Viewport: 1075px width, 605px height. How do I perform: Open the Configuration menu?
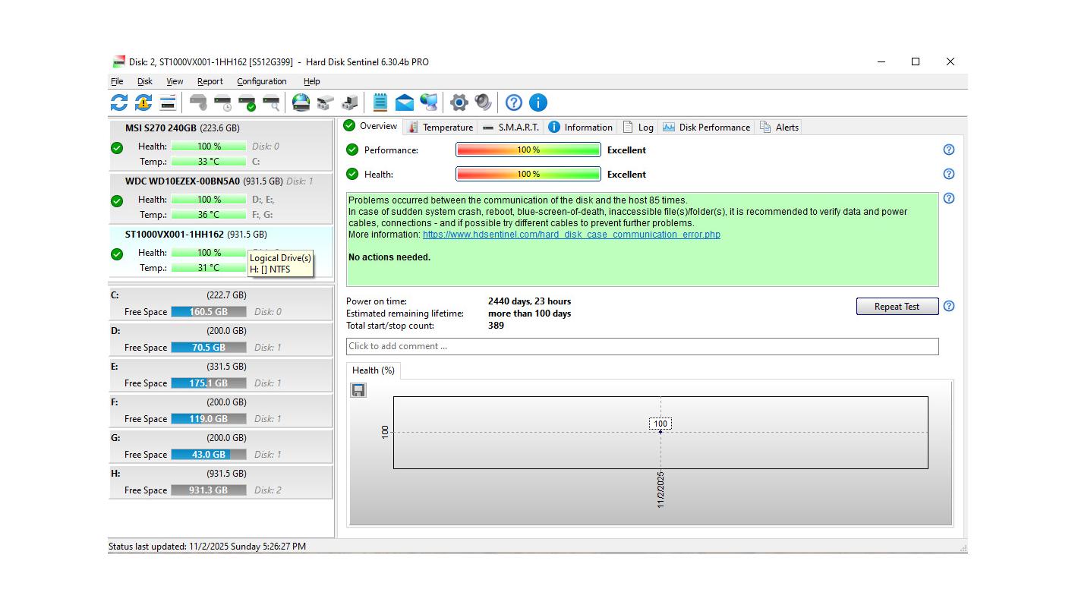click(x=261, y=81)
